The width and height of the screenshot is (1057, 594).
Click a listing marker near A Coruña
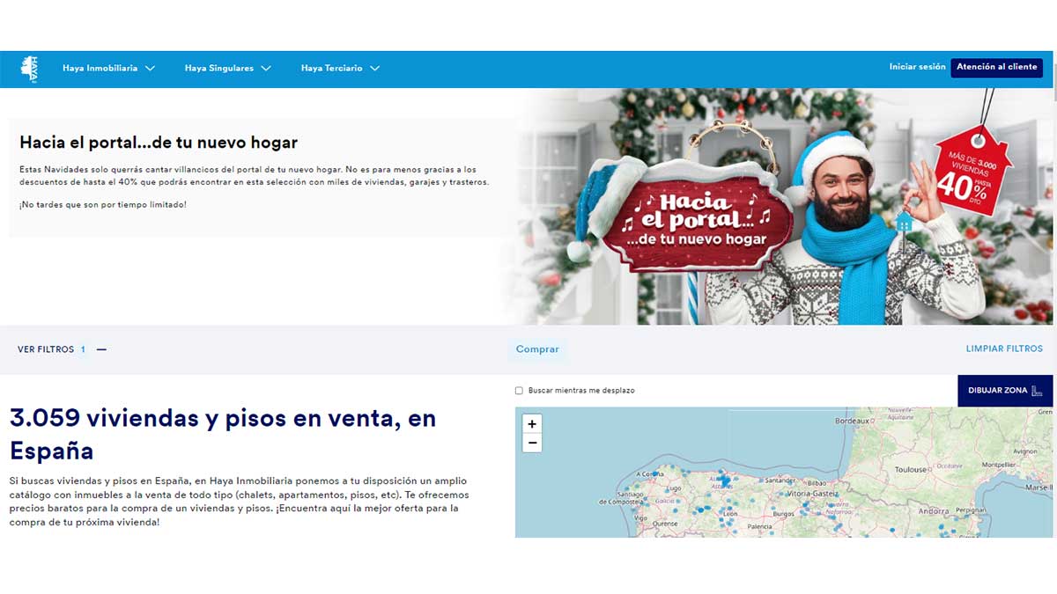click(656, 472)
